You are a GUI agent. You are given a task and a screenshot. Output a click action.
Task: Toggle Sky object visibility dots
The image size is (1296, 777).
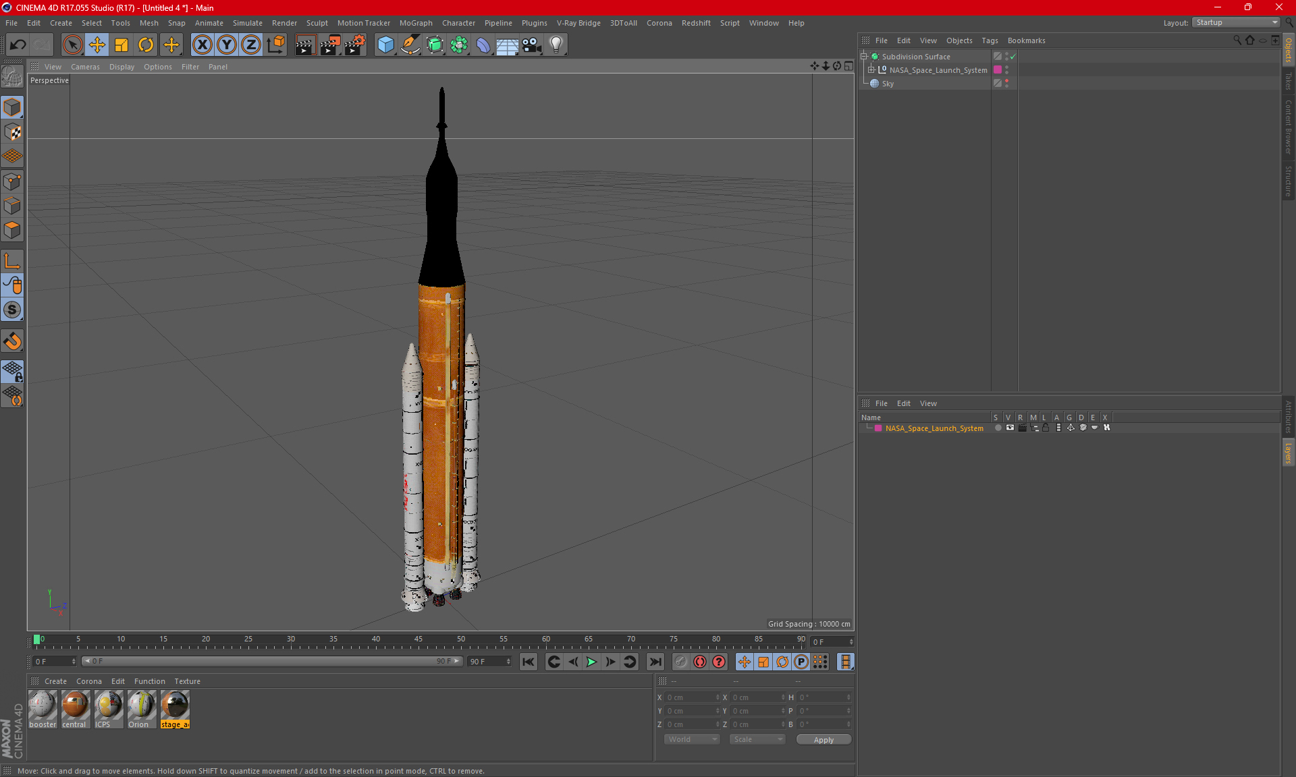(x=1006, y=83)
